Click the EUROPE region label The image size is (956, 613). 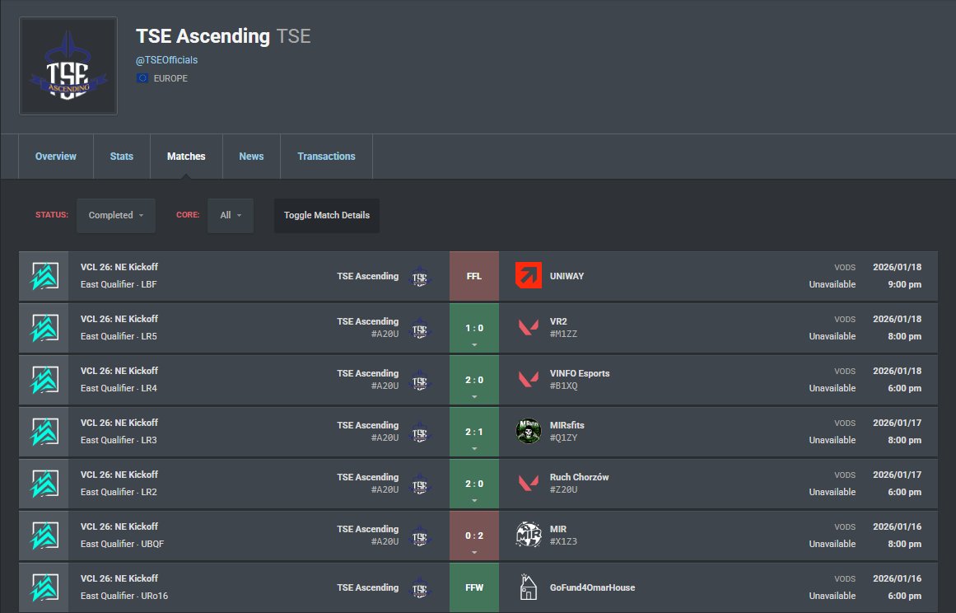tap(170, 78)
